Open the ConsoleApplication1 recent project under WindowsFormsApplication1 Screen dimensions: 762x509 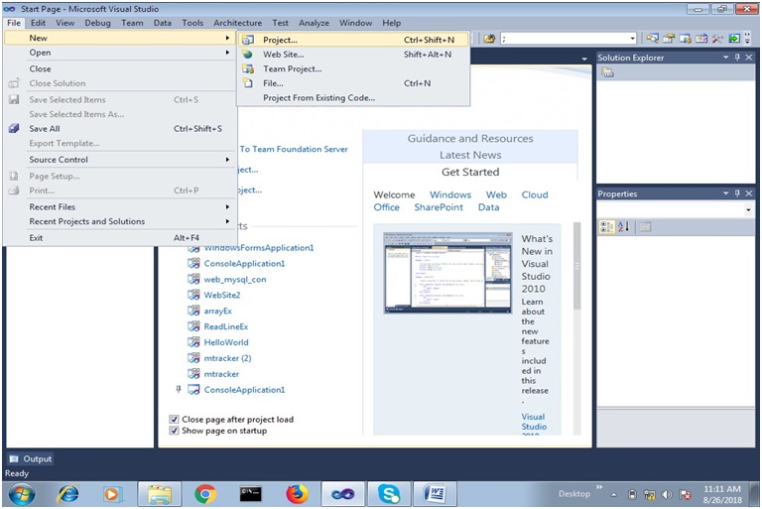pos(244,264)
